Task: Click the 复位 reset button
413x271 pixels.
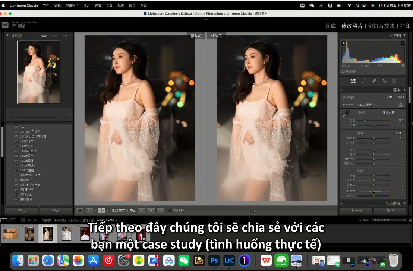Action: 390,210
